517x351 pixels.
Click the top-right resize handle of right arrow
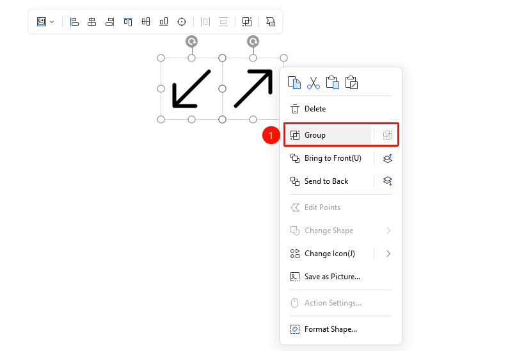point(283,58)
